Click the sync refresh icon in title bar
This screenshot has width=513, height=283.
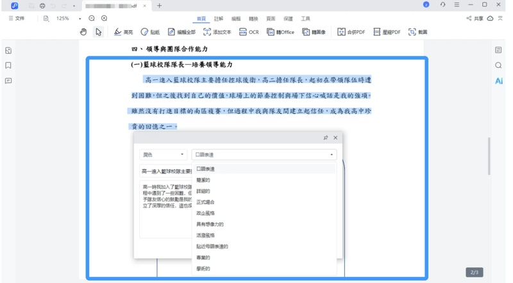[442, 4]
